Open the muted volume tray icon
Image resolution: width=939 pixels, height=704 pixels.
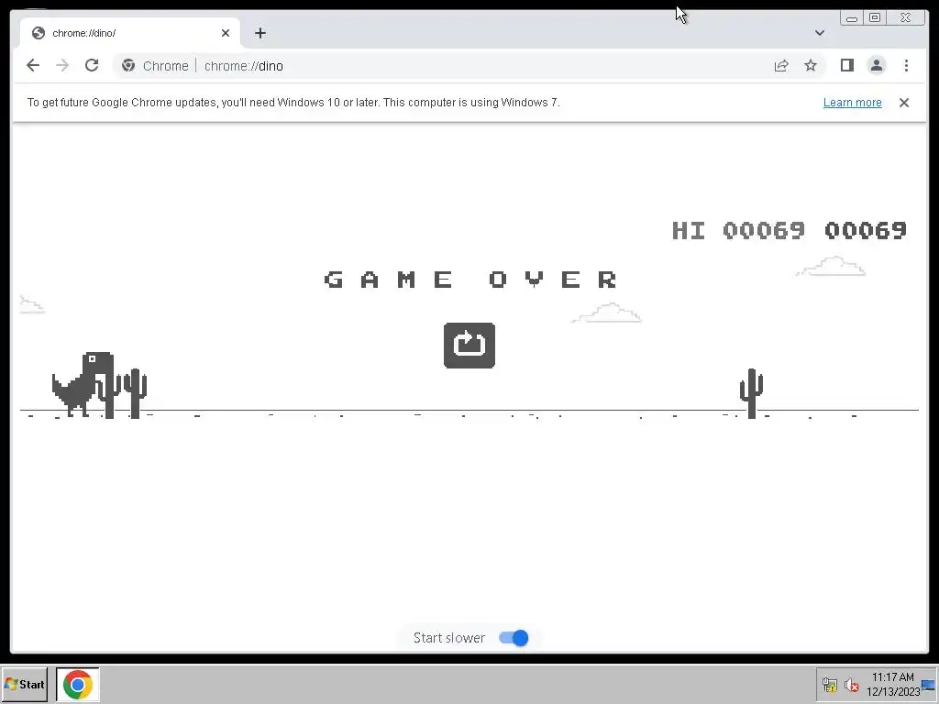coord(851,684)
